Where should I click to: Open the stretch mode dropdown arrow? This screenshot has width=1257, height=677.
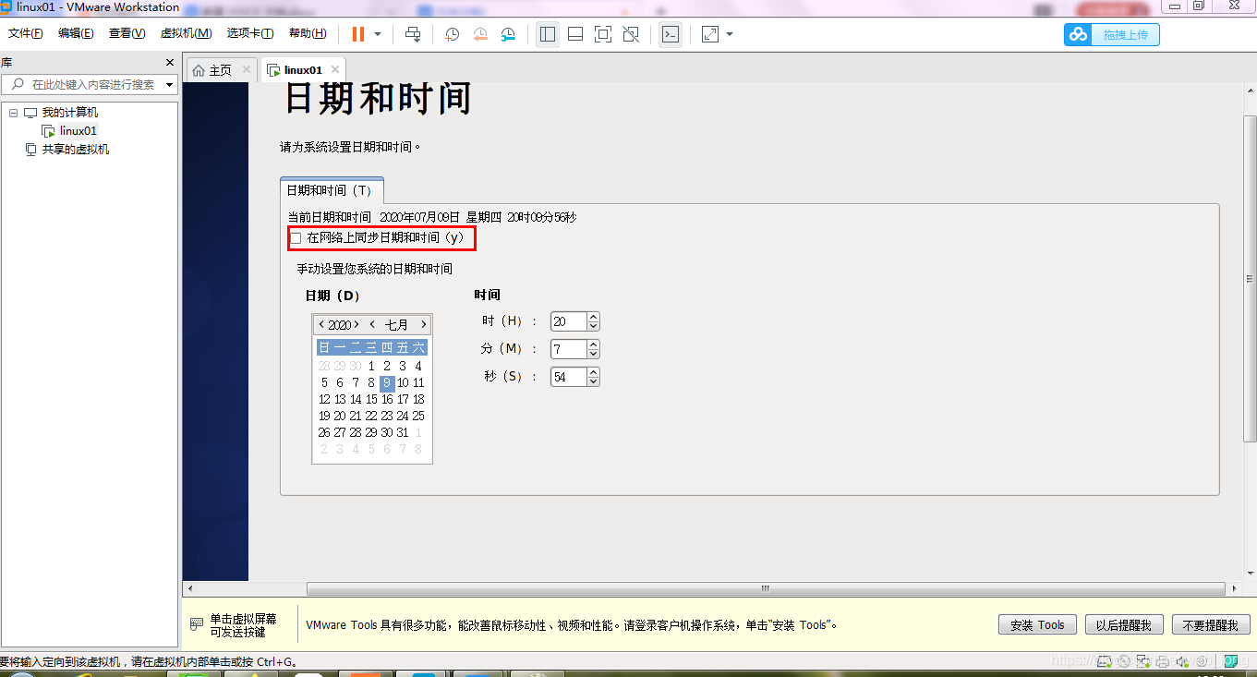pos(729,34)
